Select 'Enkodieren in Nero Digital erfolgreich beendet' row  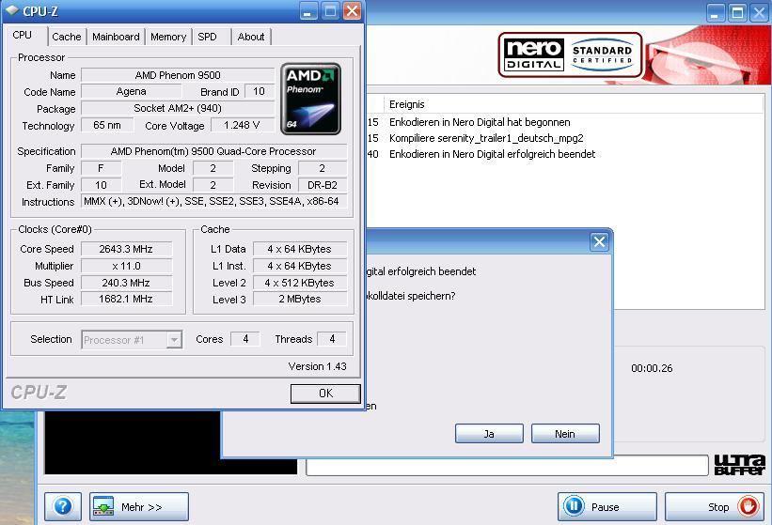click(x=493, y=154)
